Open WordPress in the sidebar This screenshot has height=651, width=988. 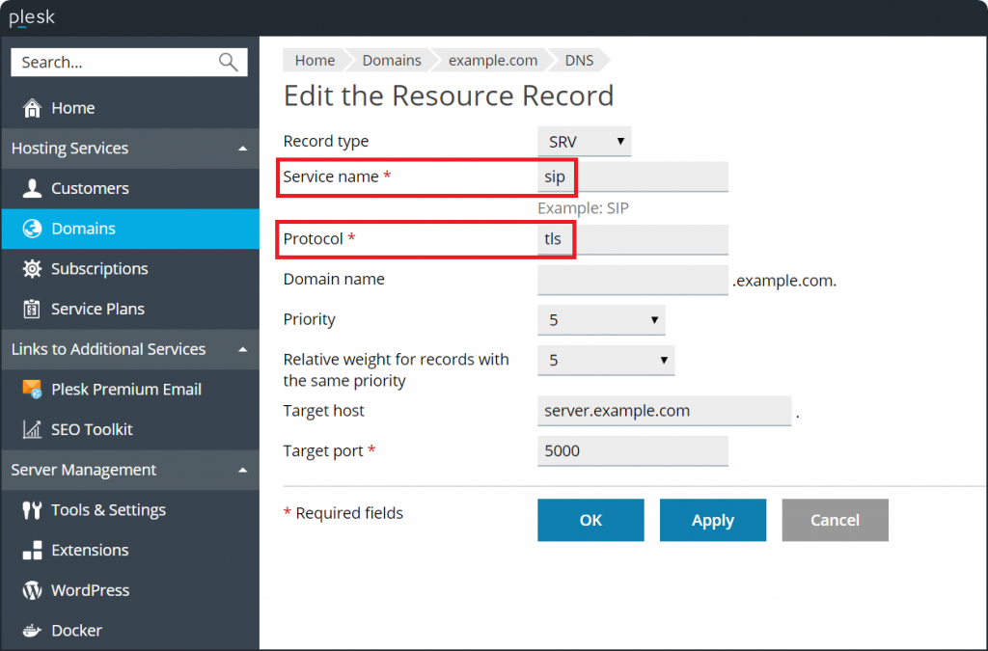point(130,590)
